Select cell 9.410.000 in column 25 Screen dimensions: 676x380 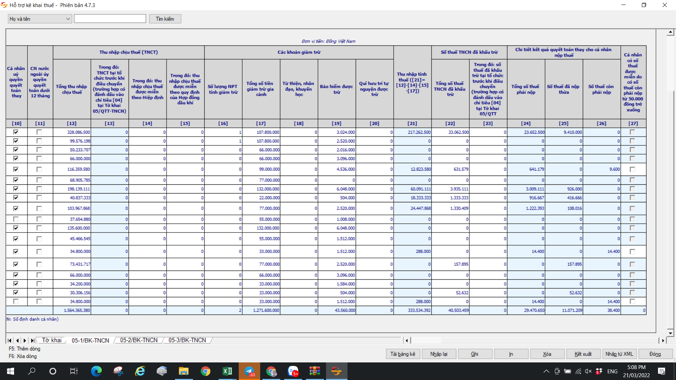point(564,132)
